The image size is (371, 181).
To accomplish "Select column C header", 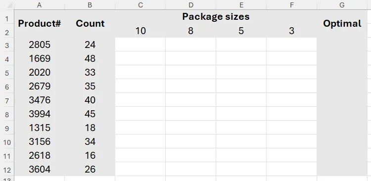I will point(140,5).
